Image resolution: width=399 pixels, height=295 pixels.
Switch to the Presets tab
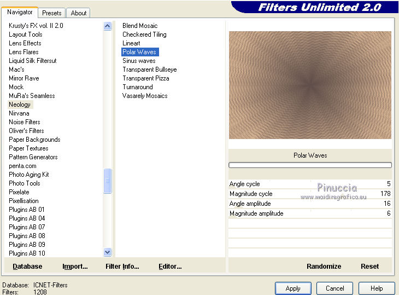coord(52,13)
